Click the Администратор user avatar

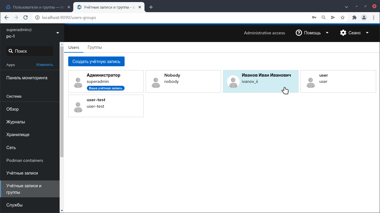click(x=78, y=83)
